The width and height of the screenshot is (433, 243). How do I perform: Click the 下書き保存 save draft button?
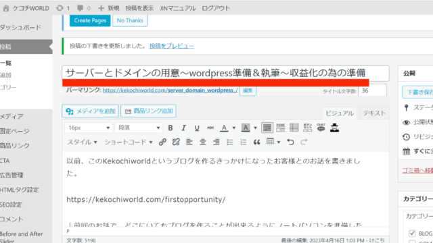click(418, 92)
